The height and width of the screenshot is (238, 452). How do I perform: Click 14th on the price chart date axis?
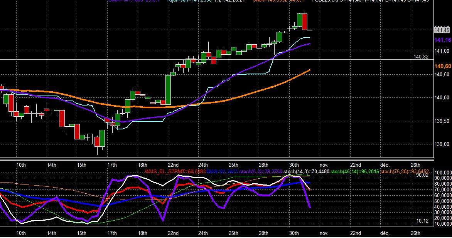51,165
